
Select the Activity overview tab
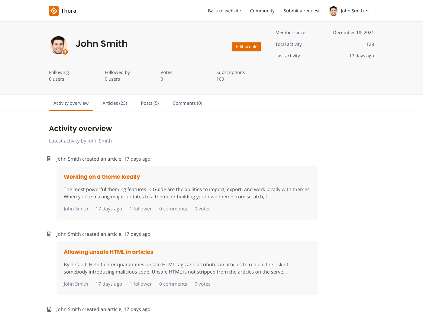[71, 103]
